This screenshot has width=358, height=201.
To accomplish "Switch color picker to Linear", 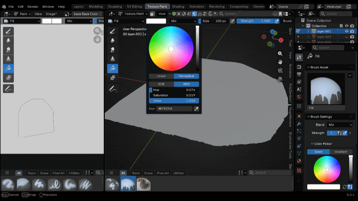I will click(x=161, y=76).
